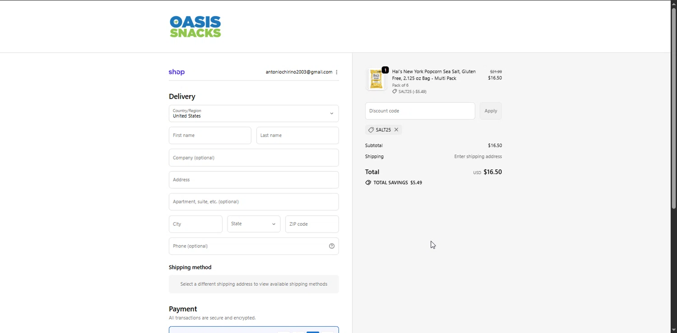The image size is (677, 333).
Task: Click the Oasis Snacks logo
Action: [x=195, y=27]
